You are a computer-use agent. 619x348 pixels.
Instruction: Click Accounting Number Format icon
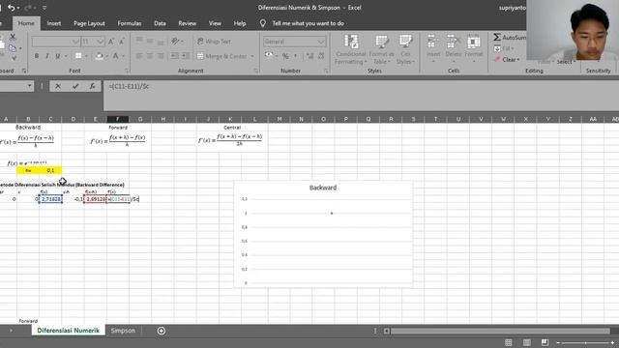(269, 56)
